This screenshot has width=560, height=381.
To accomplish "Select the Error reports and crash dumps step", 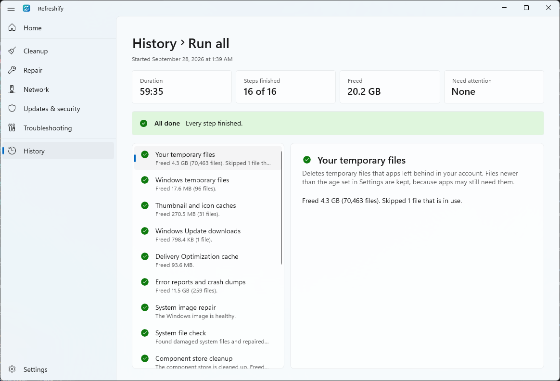I will coord(208,286).
